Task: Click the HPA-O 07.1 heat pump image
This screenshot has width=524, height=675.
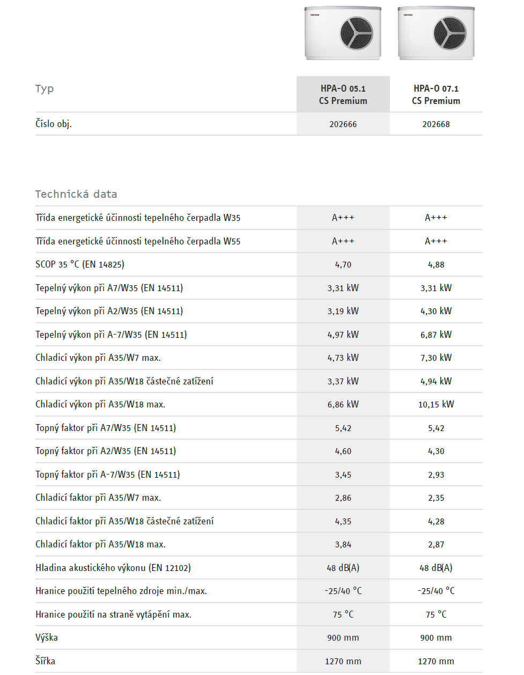Action: coord(436,33)
